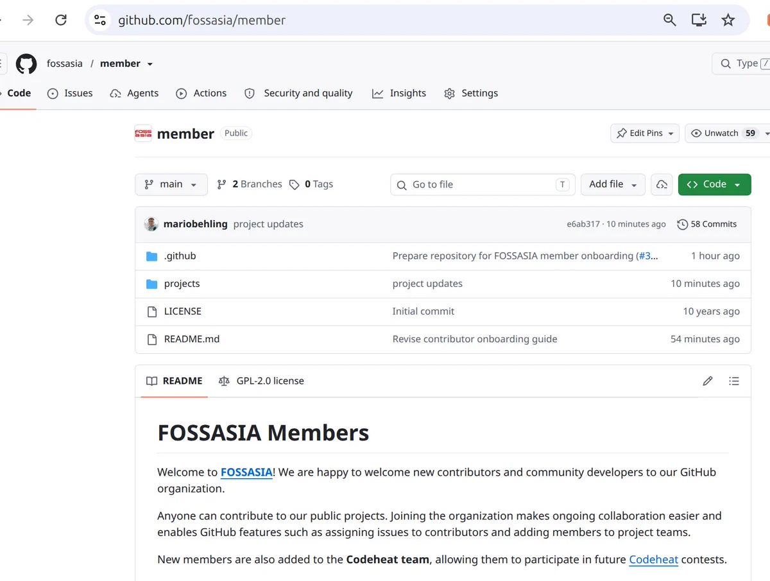Expand the Add file dropdown
The height and width of the screenshot is (581, 770).
613,184
